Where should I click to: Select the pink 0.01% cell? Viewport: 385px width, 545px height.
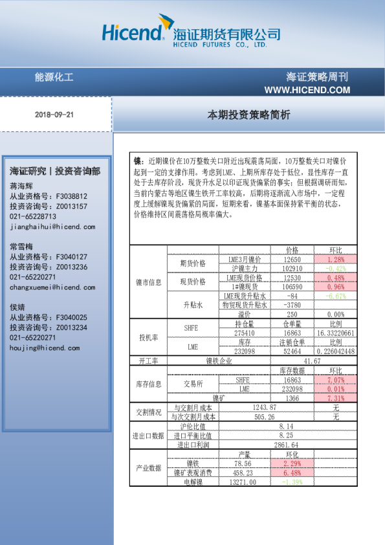(x=336, y=388)
